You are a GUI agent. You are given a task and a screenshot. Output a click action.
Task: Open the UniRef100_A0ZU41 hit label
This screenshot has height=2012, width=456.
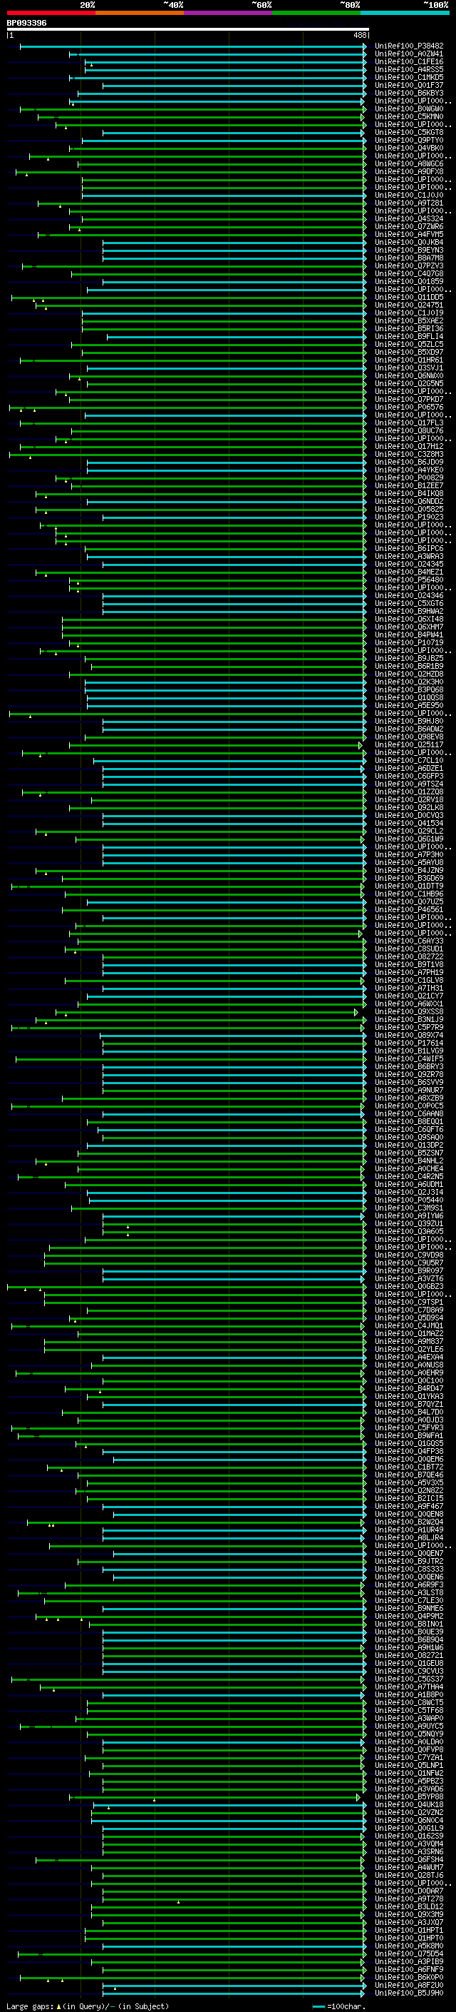click(x=409, y=54)
